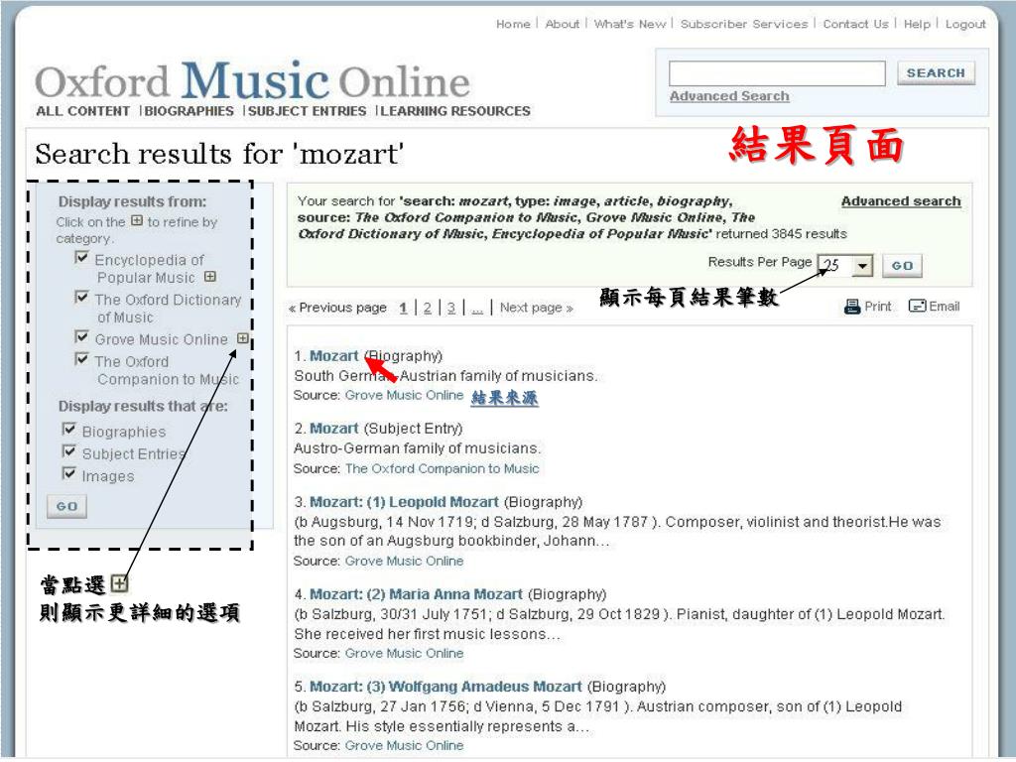Screen dimensions: 1016x762
Task: Open The Oxford Companion to Music source link
Action: [442, 468]
